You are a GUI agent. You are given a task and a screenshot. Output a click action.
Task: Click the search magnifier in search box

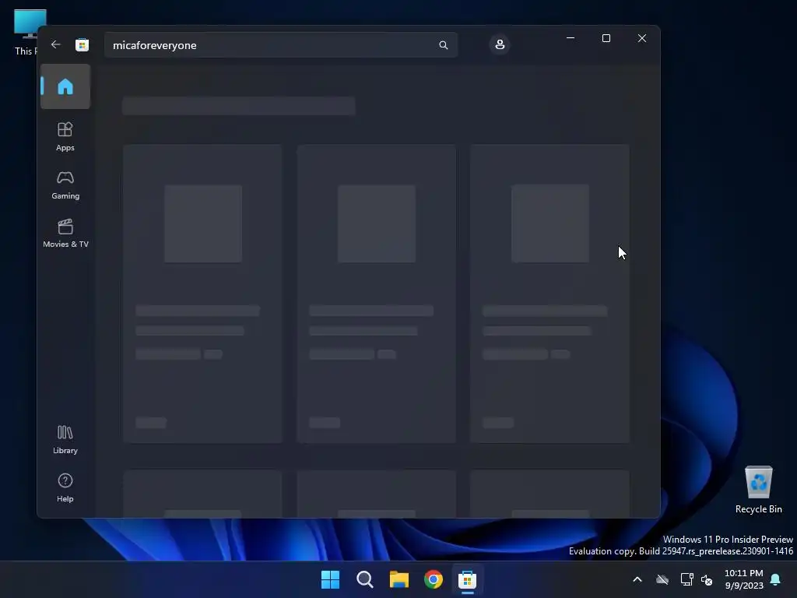(443, 45)
